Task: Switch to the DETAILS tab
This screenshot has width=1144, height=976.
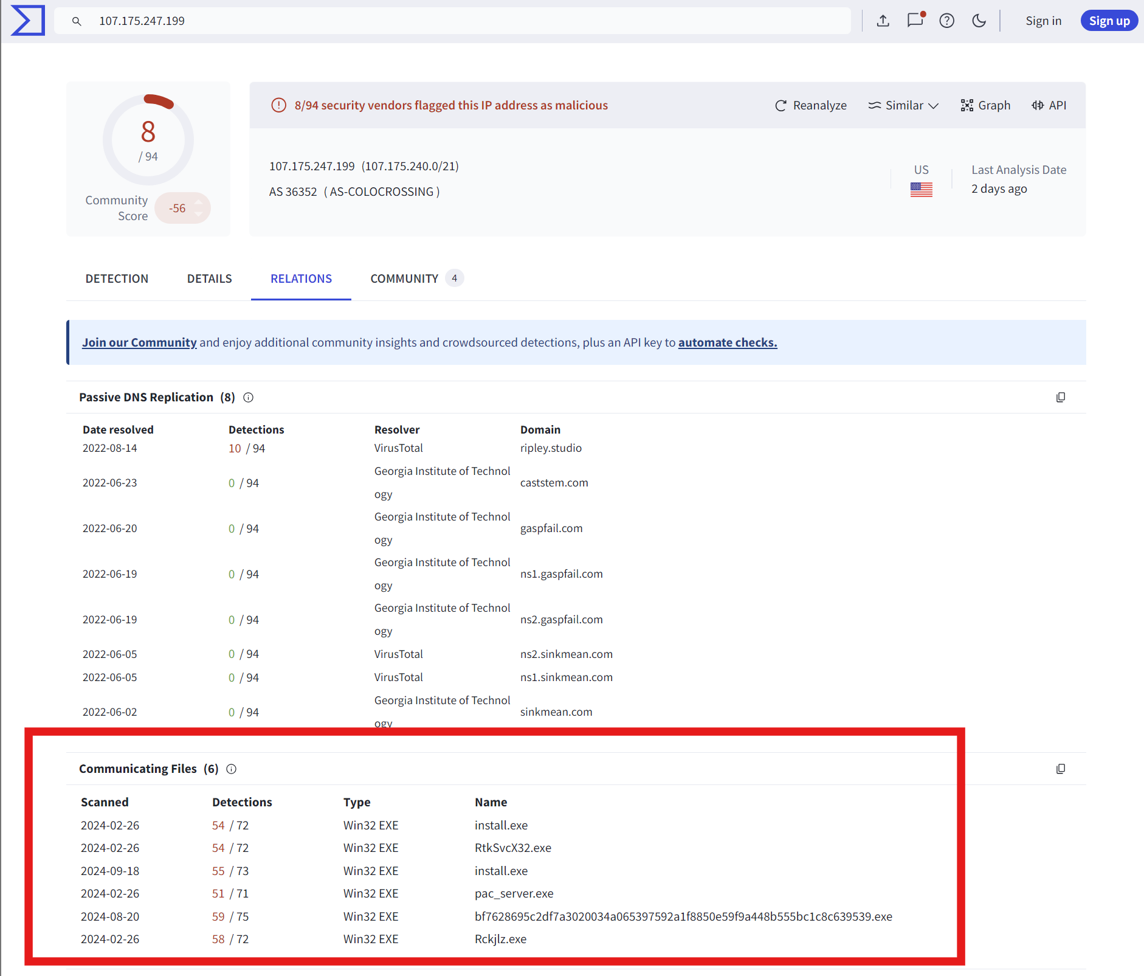Action: (210, 279)
